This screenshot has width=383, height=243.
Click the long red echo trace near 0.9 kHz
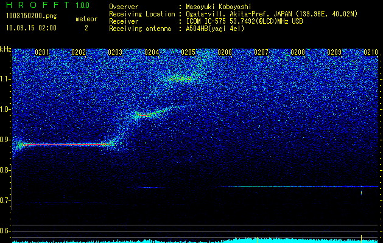coord(65,145)
